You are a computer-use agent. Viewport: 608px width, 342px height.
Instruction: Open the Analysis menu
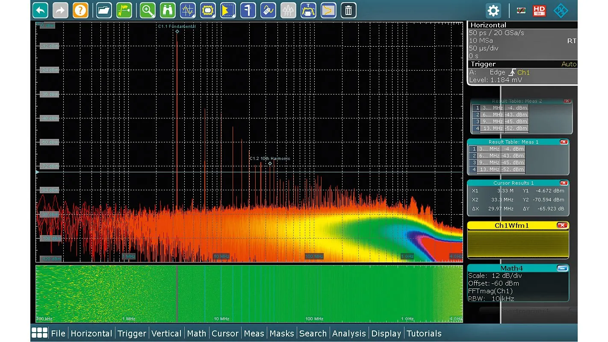point(349,333)
